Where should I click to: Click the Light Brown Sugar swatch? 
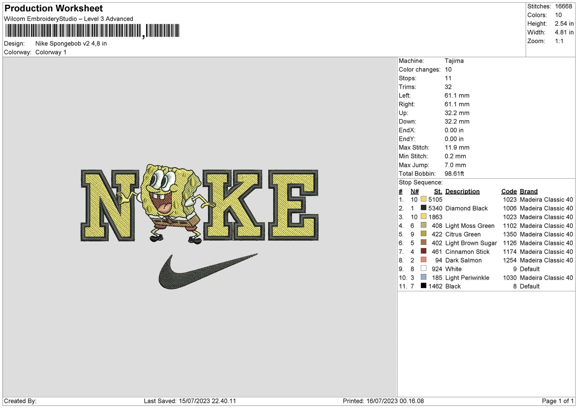(423, 243)
